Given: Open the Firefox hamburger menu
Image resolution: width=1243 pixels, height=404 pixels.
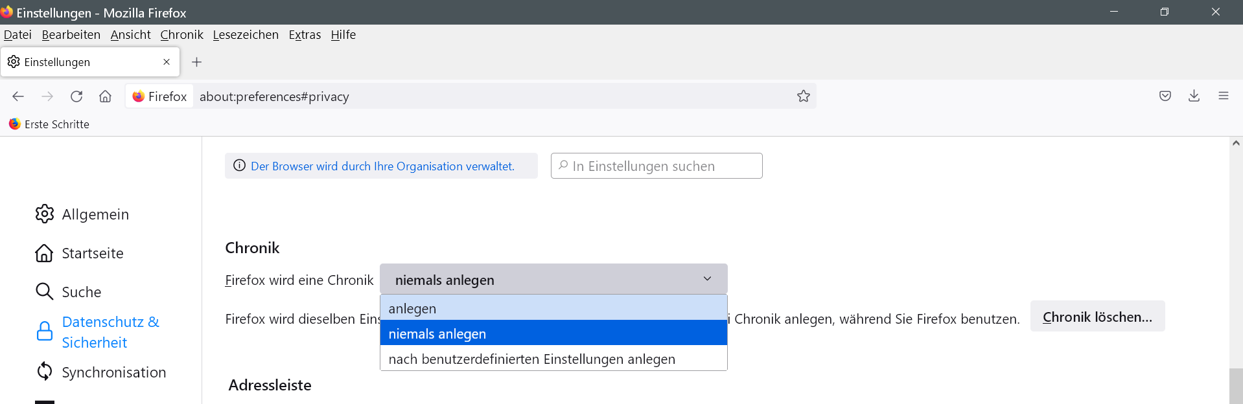Looking at the screenshot, I should (1224, 96).
